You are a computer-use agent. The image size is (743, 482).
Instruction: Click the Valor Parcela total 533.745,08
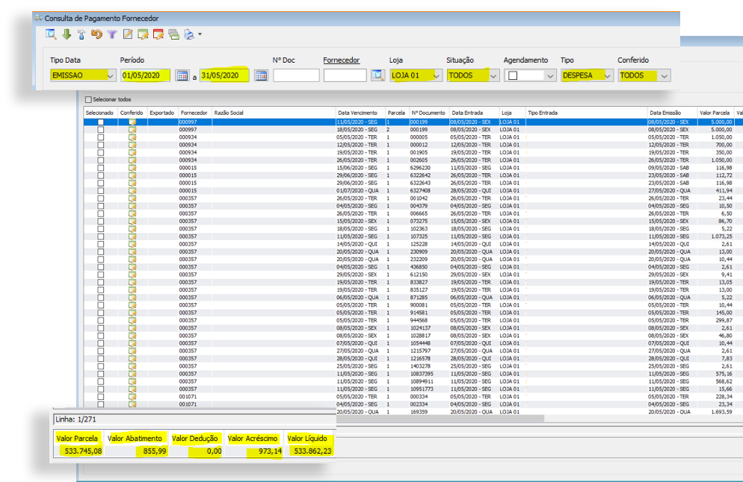83,451
